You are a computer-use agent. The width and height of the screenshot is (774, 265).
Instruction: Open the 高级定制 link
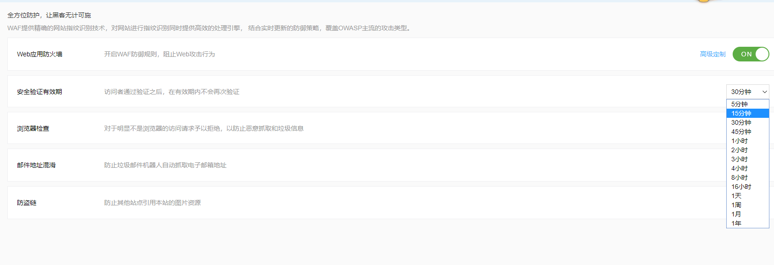click(712, 54)
